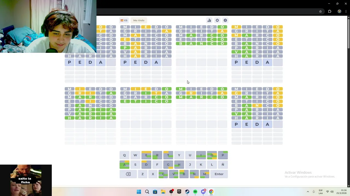Tap the P key on the game keyboard
The image size is (350, 196).
223,155
